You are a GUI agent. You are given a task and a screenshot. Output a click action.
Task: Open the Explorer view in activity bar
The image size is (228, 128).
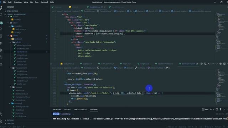(x=1, y=8)
